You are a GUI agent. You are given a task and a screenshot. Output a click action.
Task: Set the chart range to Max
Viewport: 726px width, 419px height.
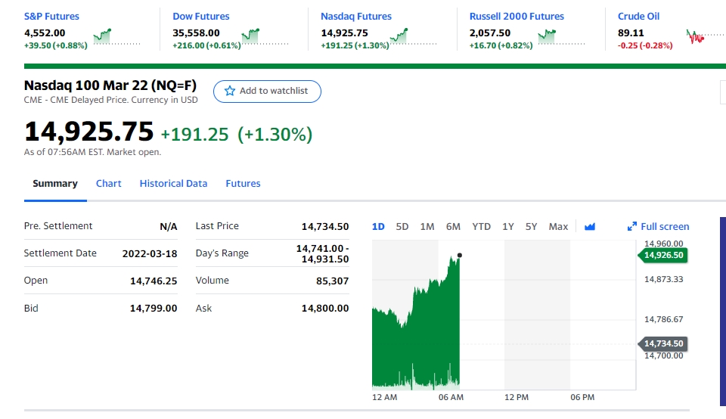click(x=558, y=226)
